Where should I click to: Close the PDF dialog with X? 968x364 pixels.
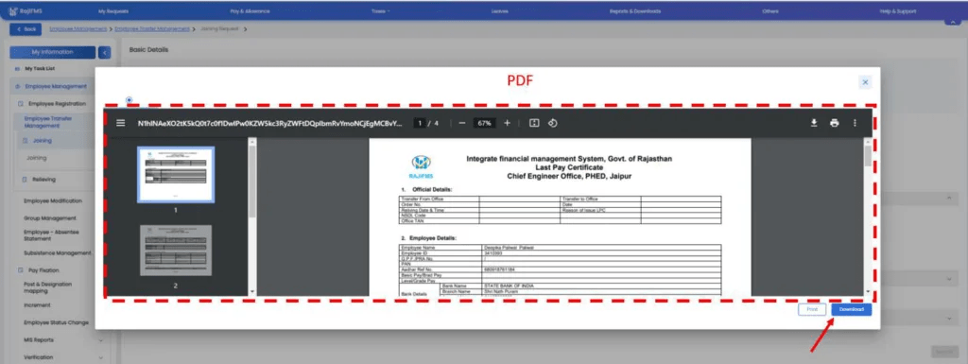pyautogui.click(x=865, y=82)
